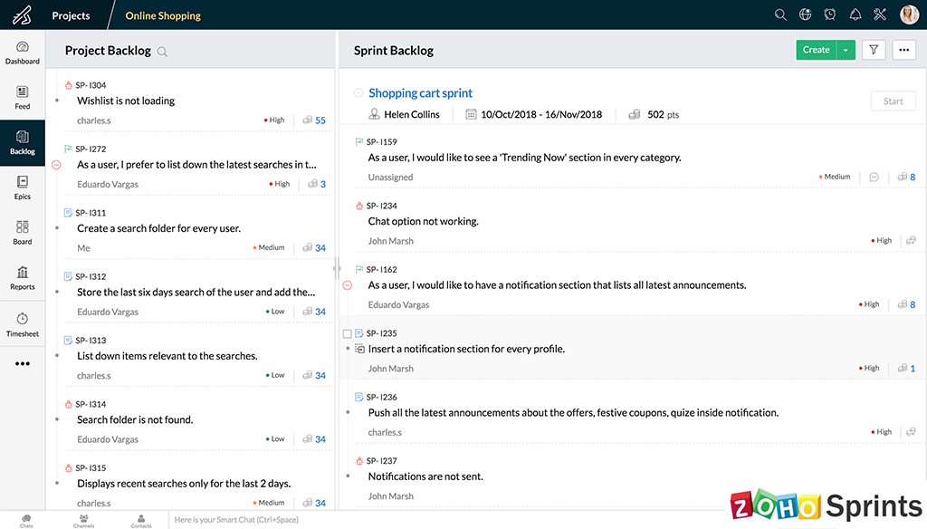Switch to the Projects menu

71,15
